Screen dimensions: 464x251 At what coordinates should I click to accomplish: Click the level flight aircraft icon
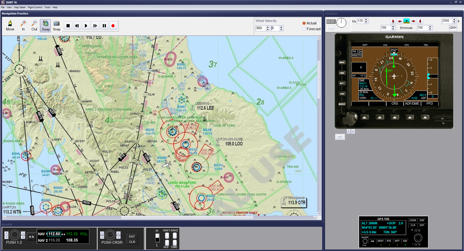[407, 21]
